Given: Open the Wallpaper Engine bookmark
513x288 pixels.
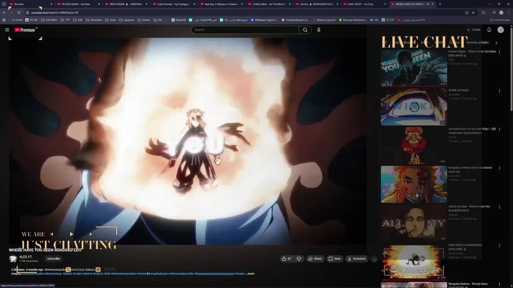Looking at the screenshot, I should click(264, 20).
